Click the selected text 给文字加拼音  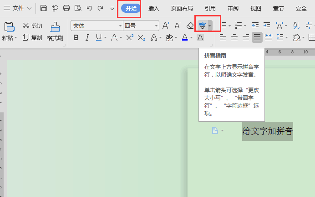pyautogui.click(x=267, y=131)
